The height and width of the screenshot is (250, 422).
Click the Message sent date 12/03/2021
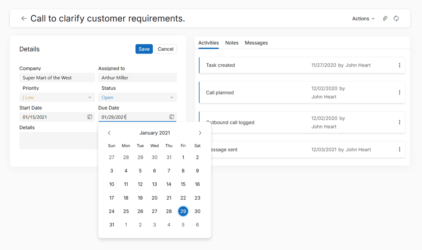(324, 150)
